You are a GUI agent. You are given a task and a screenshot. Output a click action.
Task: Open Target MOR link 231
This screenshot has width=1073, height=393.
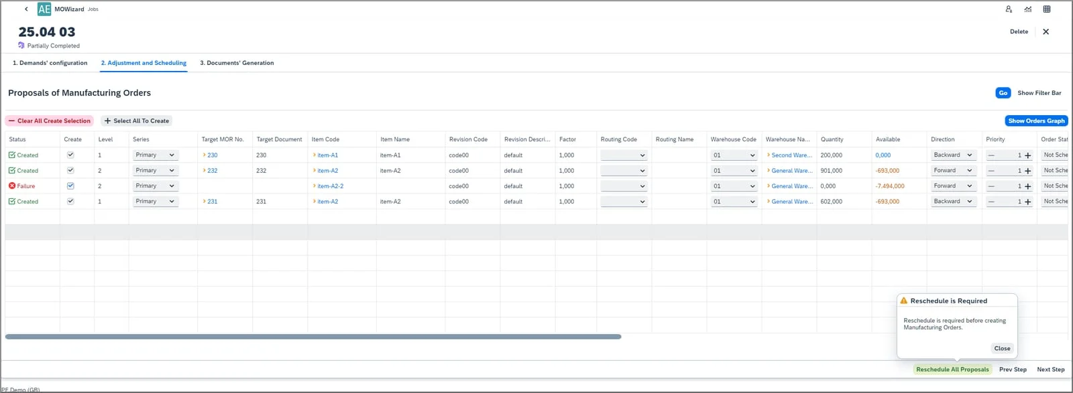pyautogui.click(x=213, y=202)
